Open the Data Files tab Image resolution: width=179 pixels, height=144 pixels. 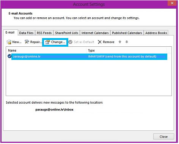point(26,33)
